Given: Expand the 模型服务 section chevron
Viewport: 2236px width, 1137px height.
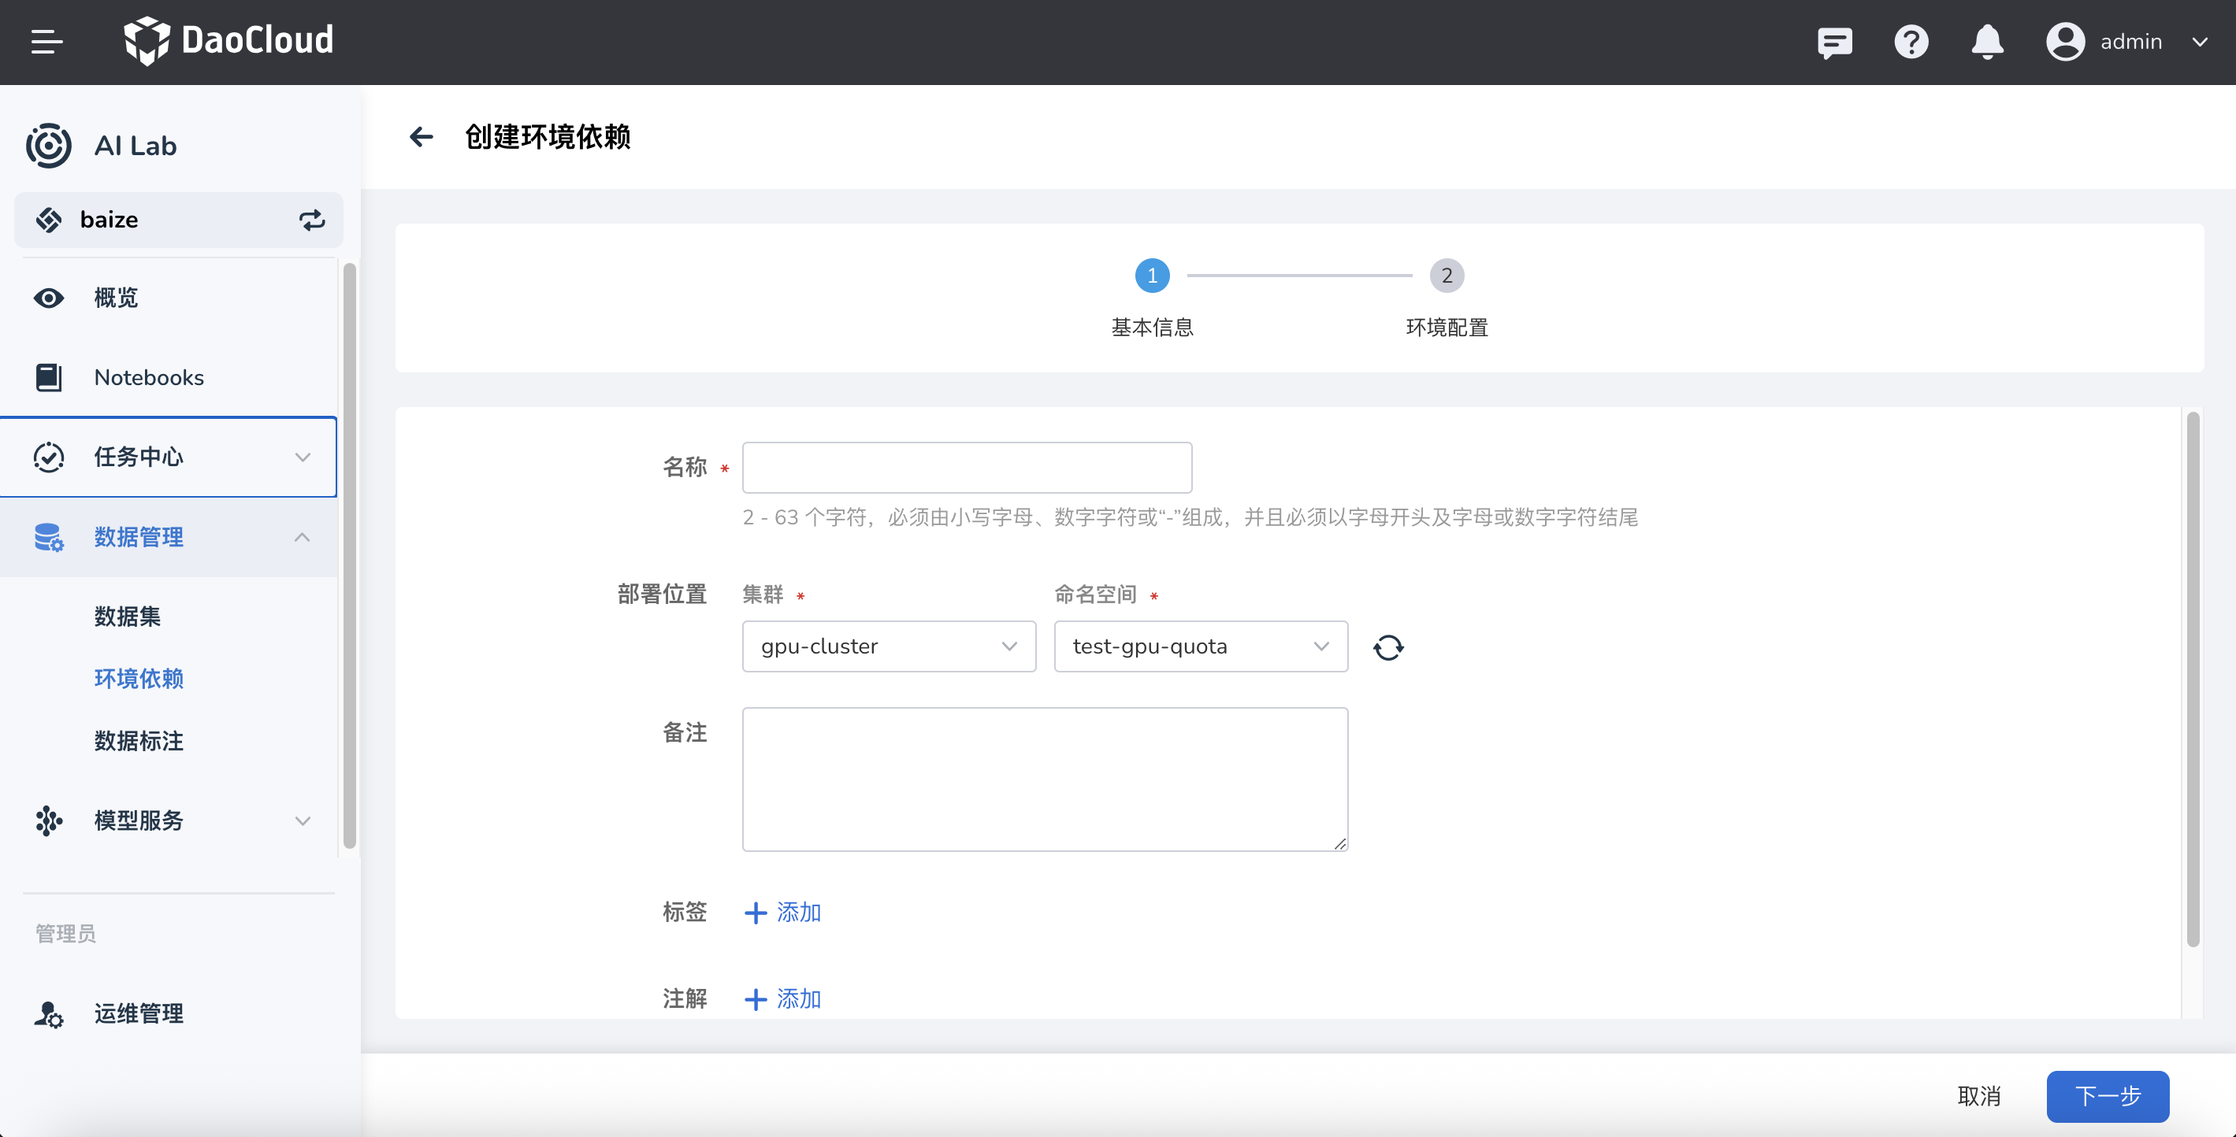Looking at the screenshot, I should 302,820.
